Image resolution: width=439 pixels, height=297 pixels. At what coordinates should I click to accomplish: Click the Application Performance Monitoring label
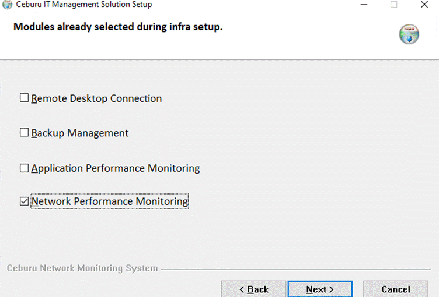tap(116, 168)
